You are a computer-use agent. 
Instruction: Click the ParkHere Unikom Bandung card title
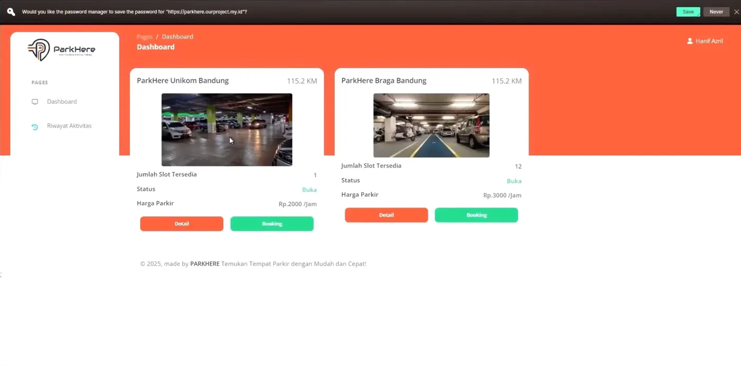point(183,81)
